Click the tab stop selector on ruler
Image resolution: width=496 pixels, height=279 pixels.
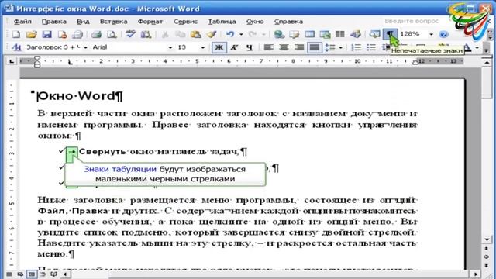tap(12, 61)
